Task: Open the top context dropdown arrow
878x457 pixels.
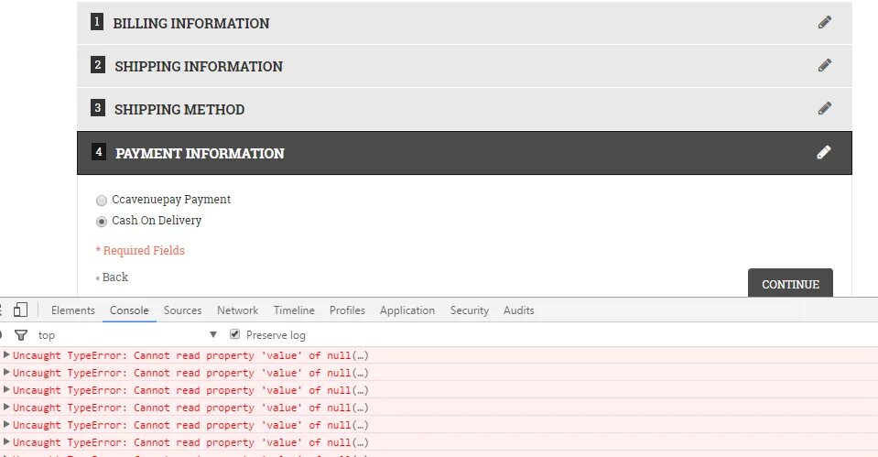Action: (212, 335)
